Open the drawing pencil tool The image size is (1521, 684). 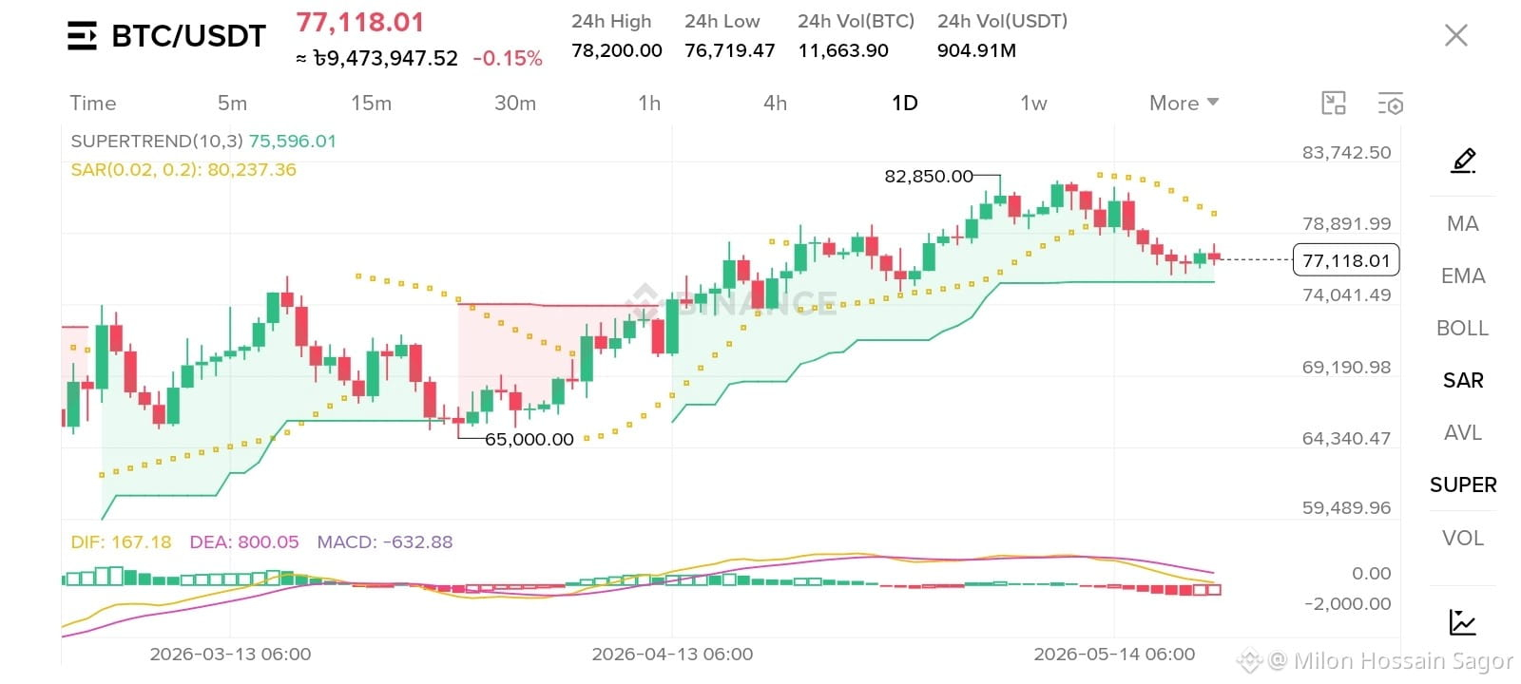[x=1463, y=161]
